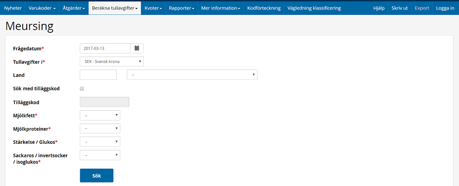Click the Export link
This screenshot has height=186, width=459.
pos(422,8)
